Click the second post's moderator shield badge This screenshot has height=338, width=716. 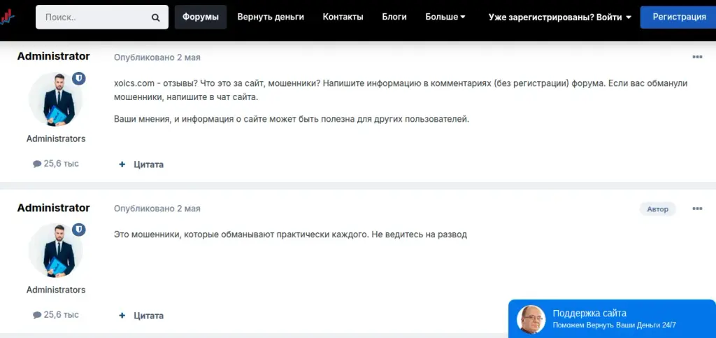click(79, 230)
